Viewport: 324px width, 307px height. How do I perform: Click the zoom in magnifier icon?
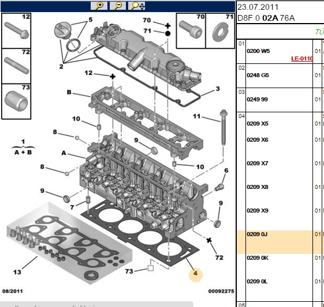[99, 6]
